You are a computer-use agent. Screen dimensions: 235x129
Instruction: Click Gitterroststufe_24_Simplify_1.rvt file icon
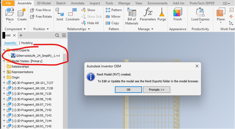point(13,56)
